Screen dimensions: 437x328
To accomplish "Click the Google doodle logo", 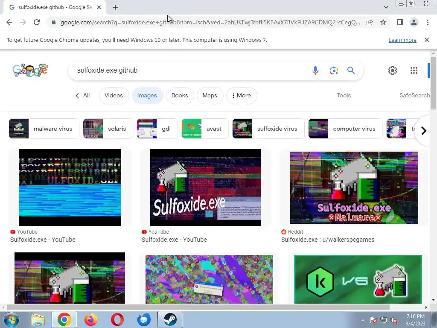I will point(30,70).
